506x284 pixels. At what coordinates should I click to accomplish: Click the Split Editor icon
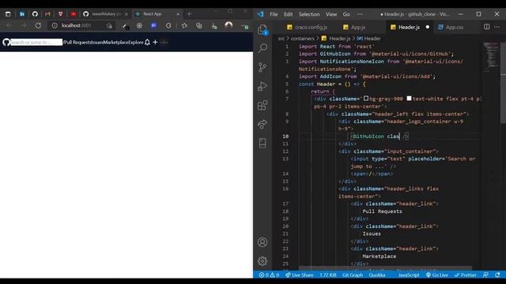pos(487,27)
